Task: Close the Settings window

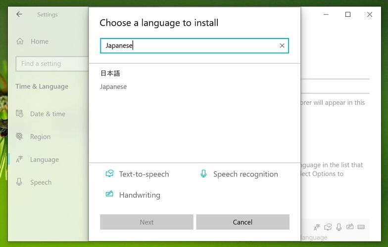Action: click(x=370, y=14)
